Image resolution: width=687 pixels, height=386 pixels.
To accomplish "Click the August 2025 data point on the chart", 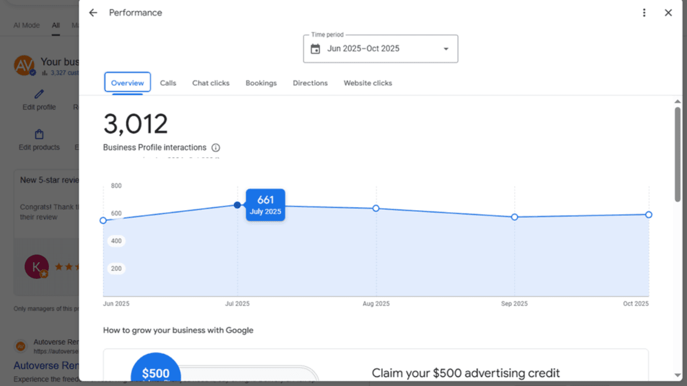I will pos(376,209).
